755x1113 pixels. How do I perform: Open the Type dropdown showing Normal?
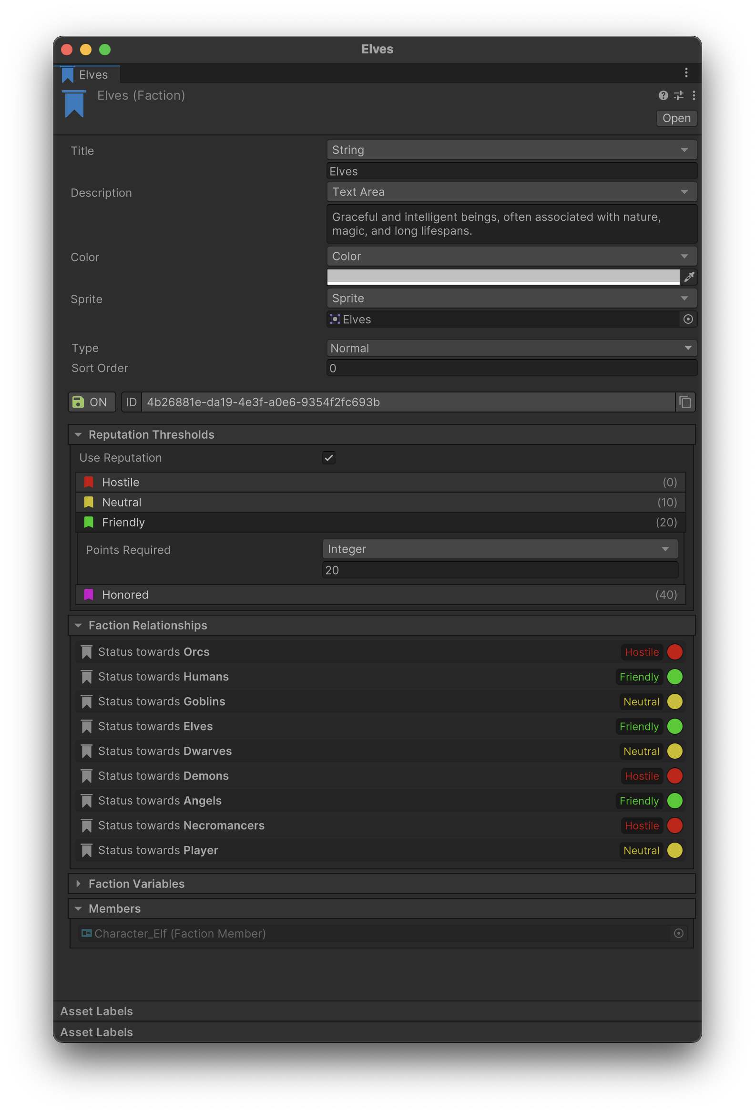(511, 348)
